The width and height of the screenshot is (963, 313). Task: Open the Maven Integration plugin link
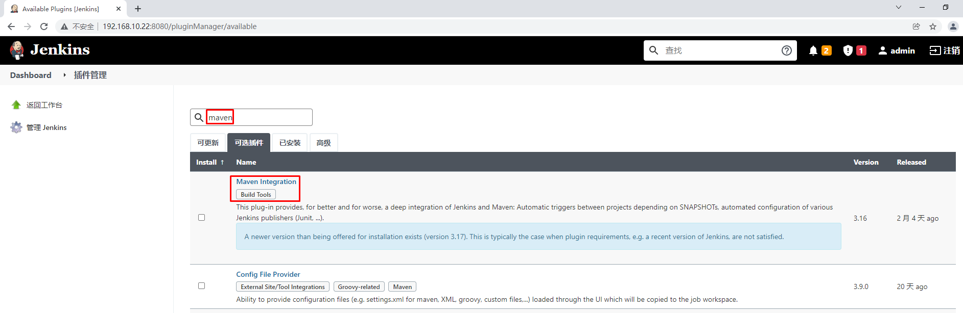[266, 181]
